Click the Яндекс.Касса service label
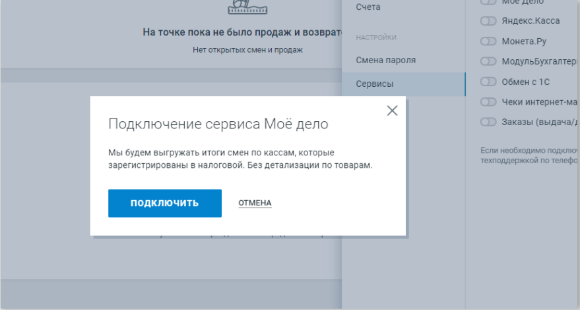The width and height of the screenshot is (580, 310). [x=531, y=21]
